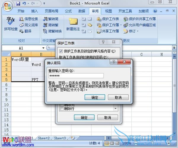Expand the formula bar

pyautogui.click(x=174, y=48)
